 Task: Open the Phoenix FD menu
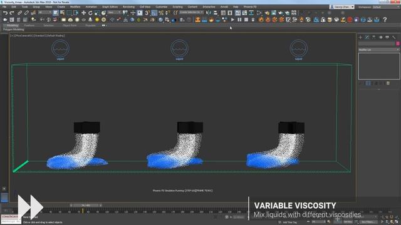pos(250,7)
